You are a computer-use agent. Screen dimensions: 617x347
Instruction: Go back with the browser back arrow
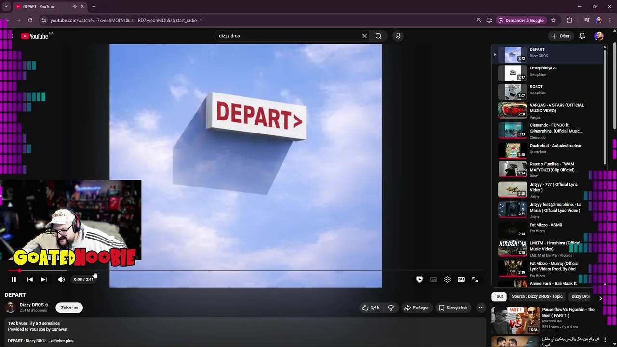[x=7, y=20]
